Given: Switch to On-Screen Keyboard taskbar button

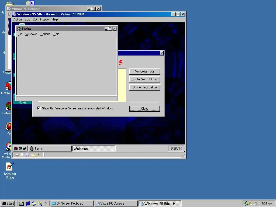Looking at the screenshot, I should pyautogui.click(x=72, y=203).
